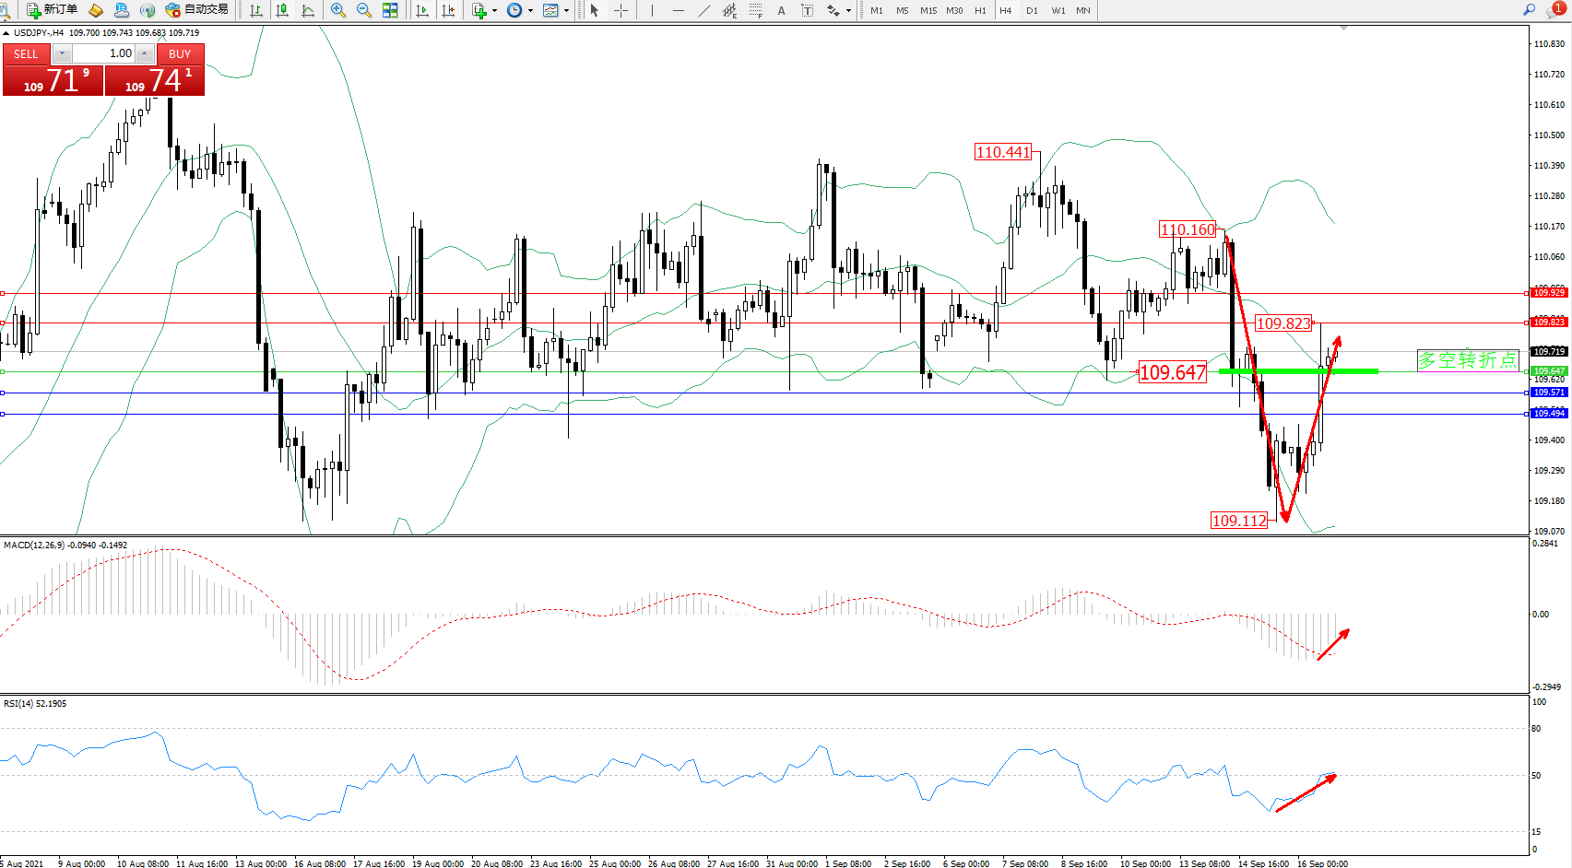Viewport: 1572px width, 868px height.
Task: Increase lot volume with up arrow
Action: [144, 53]
